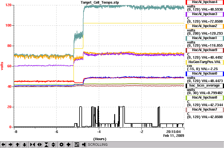Click the -4 hour tick on the x-axis
The image size is (224, 148).
pos(99,132)
